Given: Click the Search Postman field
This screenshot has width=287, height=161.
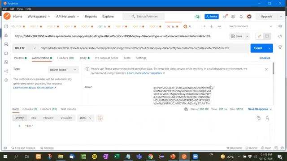Looking at the screenshot, I should coord(143,17).
